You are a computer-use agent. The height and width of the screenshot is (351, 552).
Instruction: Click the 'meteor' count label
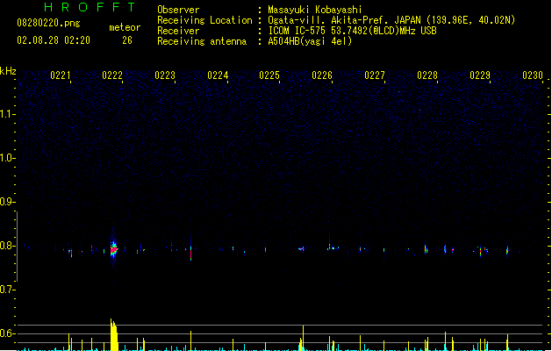125,27
